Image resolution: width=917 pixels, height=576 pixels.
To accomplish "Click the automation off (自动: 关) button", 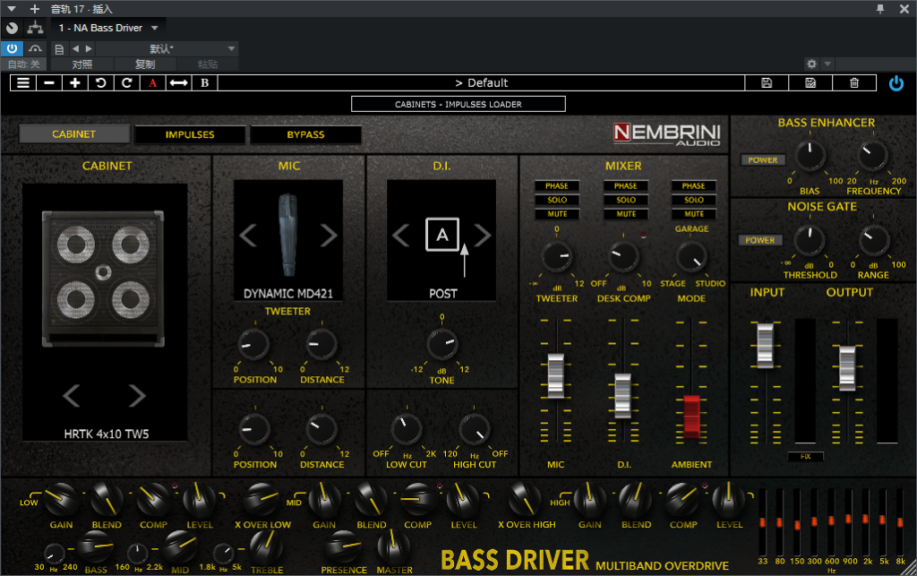I will 24,64.
